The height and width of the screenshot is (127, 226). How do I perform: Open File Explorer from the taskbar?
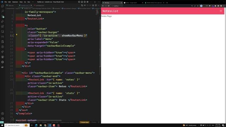click(41, 125)
